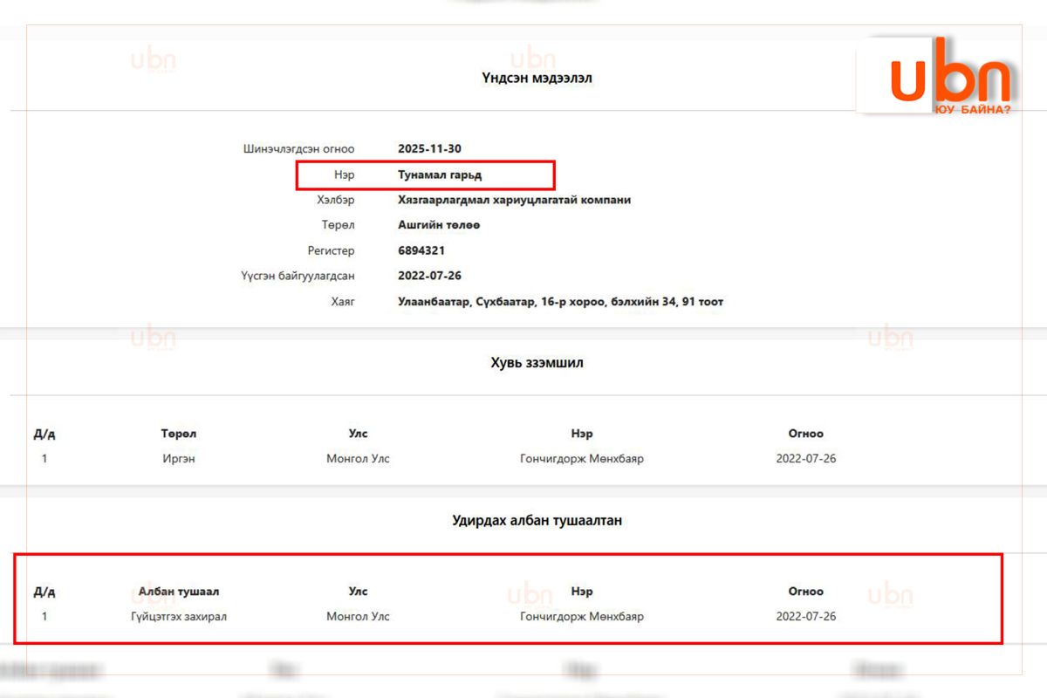Select the Удирдах албан тушаалтан heading
The image size is (1047, 698).
pyautogui.click(x=537, y=521)
